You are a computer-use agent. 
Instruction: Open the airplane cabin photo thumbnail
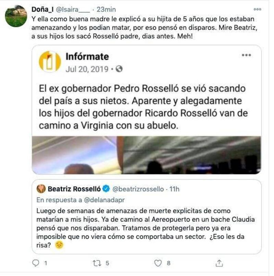point(147,155)
